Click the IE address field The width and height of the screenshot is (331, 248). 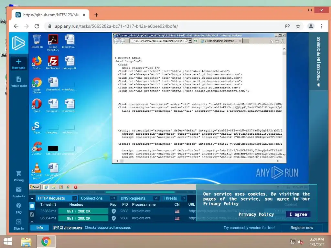159,41
